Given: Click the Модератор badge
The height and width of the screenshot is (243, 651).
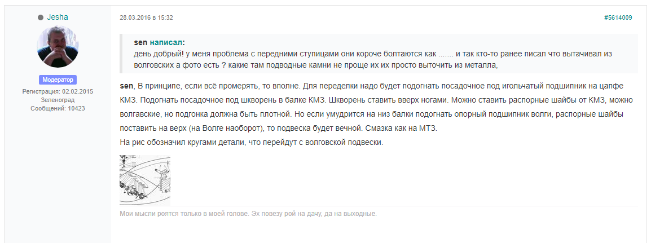Looking at the screenshot, I should [x=58, y=80].
